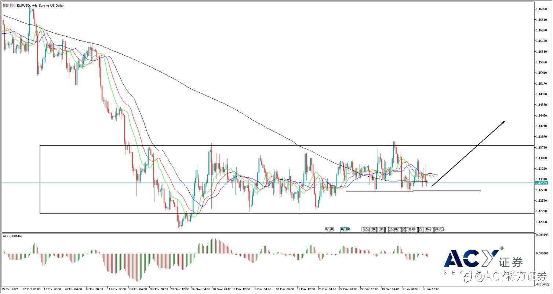The height and width of the screenshot is (294, 553).
Task: Open the white 02:30 calendar event marker
Action: point(330,229)
